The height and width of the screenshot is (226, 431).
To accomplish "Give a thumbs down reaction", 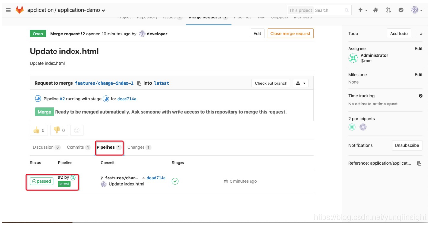I will pos(59,130).
